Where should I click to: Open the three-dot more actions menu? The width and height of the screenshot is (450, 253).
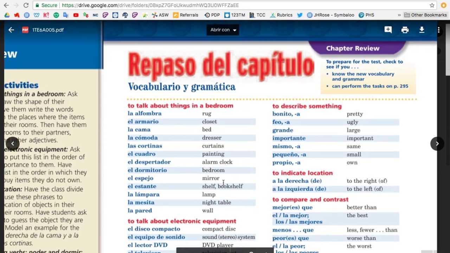(x=439, y=30)
